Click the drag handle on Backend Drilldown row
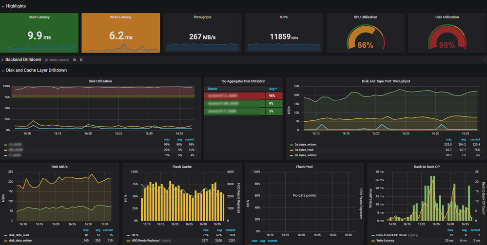 point(484,60)
